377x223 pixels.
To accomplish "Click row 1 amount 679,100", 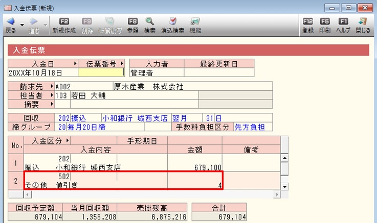I will (208, 167).
